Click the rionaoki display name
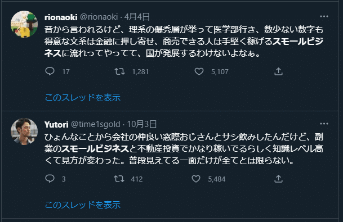This screenshot has height=222, width=343. (61, 17)
